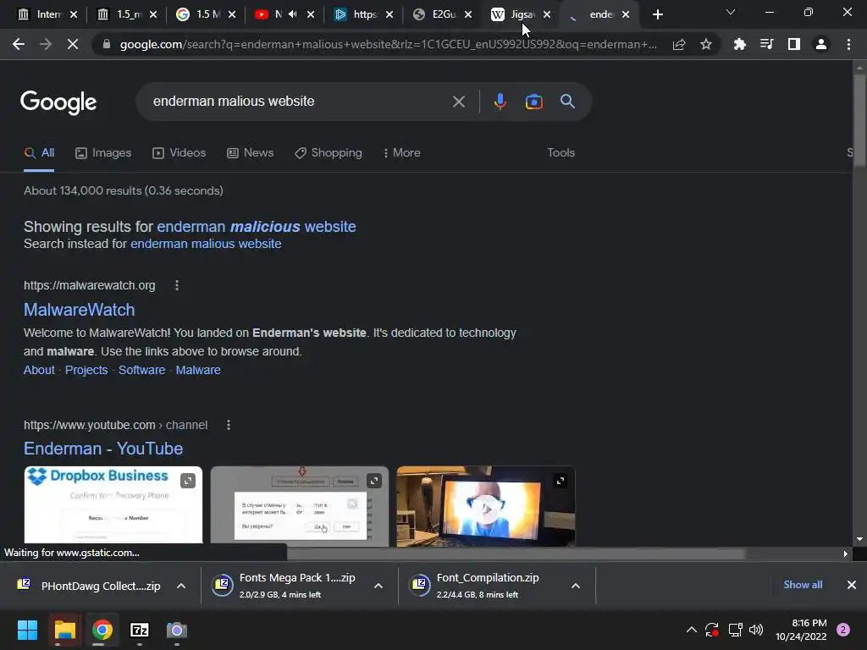Go back to the previous page
The width and height of the screenshot is (867, 650).
(19, 44)
